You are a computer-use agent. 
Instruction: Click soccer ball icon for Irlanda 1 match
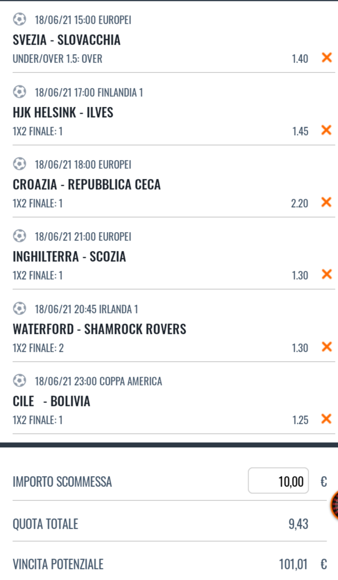[x=19, y=309]
